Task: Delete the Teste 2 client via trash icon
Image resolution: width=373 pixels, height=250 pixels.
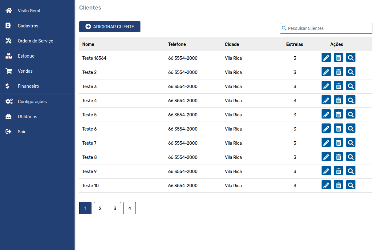Action: 339,72
